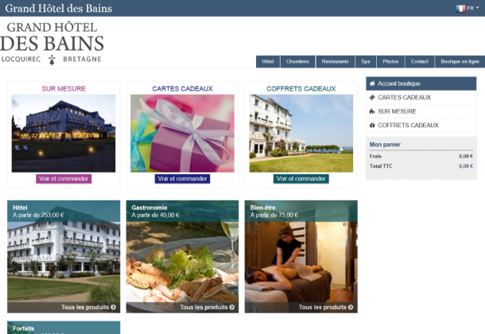Click 'A partir de 40,00 €' text

pyautogui.click(x=155, y=215)
